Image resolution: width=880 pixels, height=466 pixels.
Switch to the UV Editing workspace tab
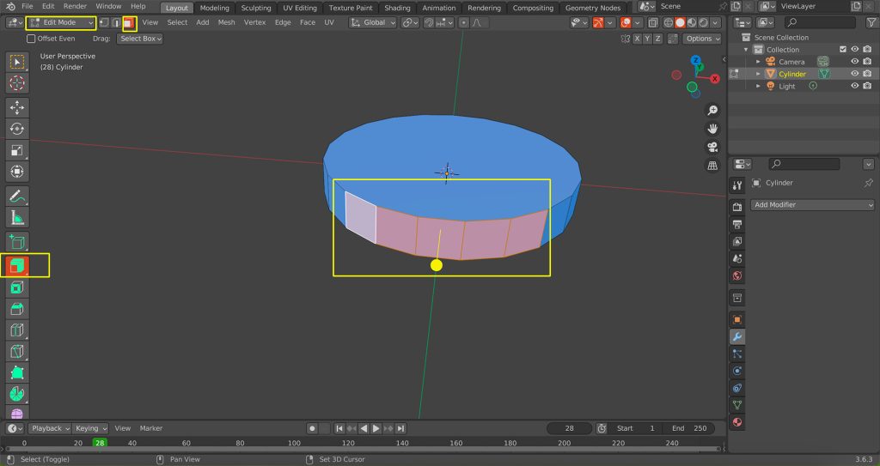click(300, 8)
